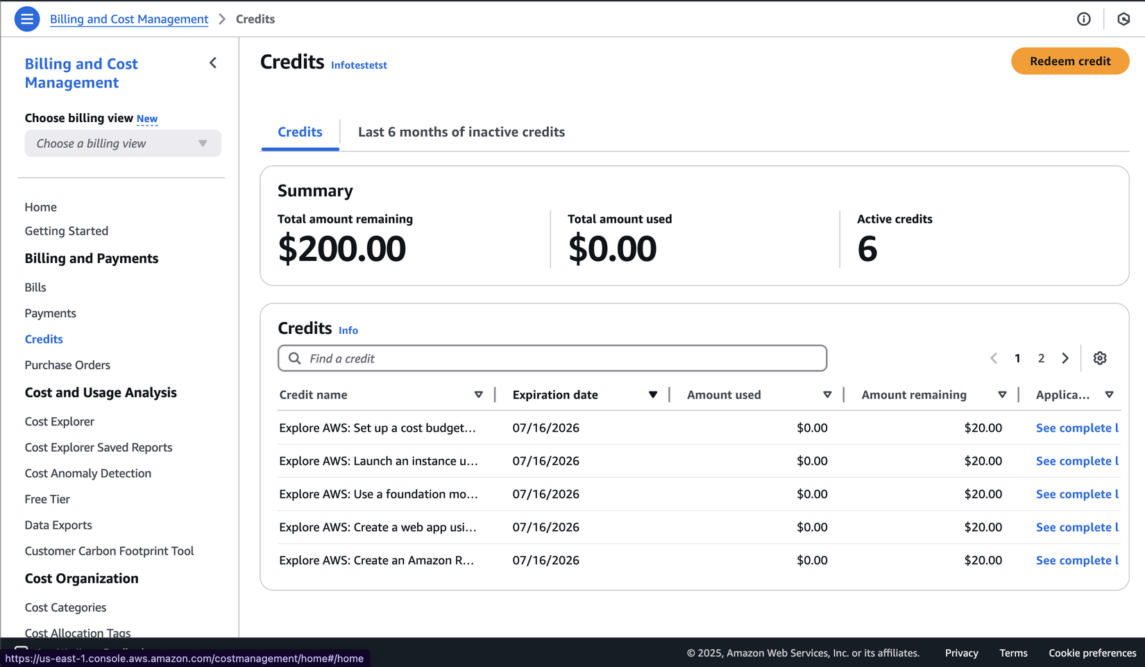The image size is (1145, 667).
Task: Open the hexagon settings icon at top right
Action: (1123, 19)
